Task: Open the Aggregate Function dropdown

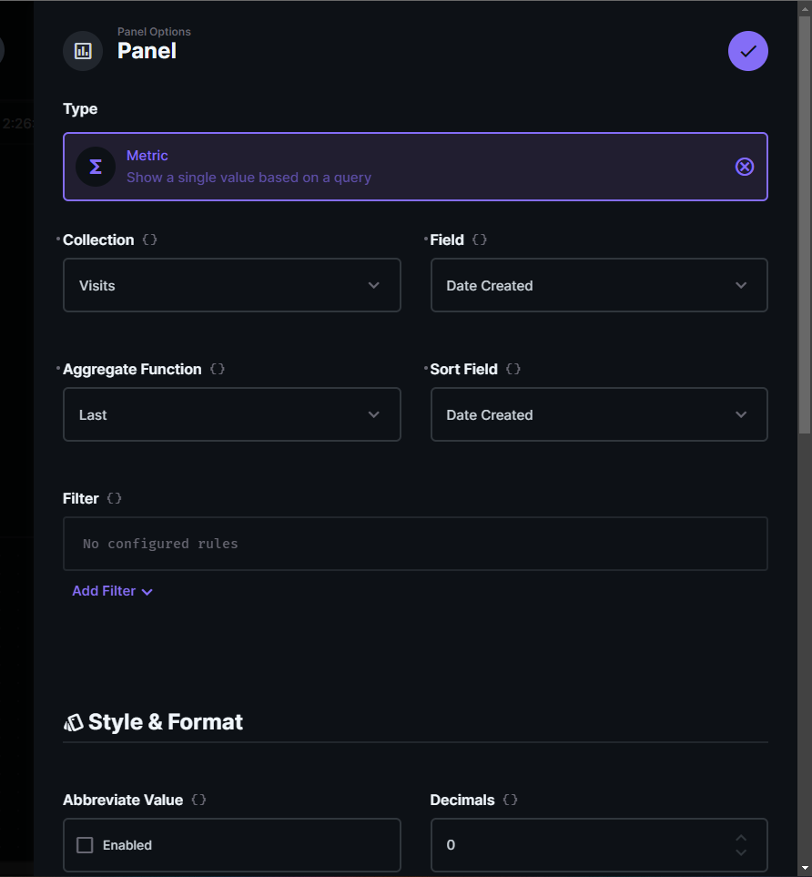Action: 231,414
